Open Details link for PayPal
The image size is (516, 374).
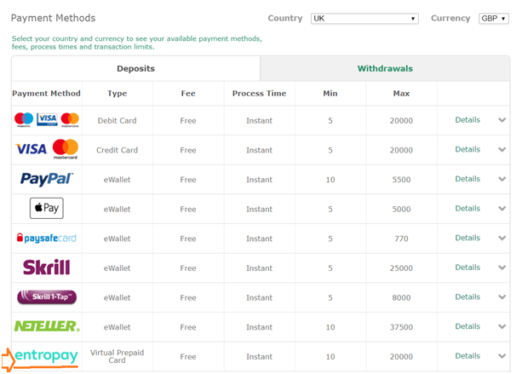point(467,179)
